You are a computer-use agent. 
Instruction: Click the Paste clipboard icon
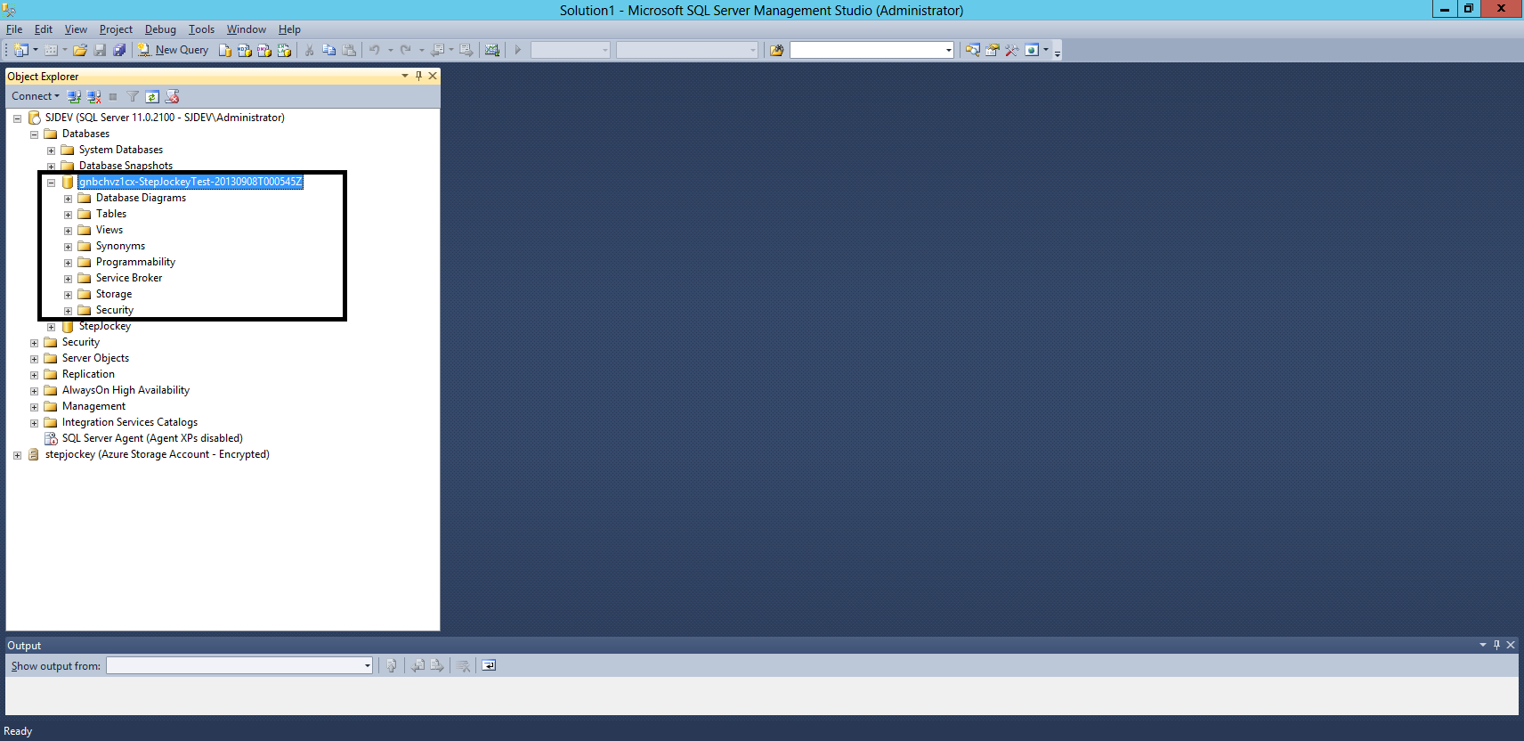coord(349,50)
